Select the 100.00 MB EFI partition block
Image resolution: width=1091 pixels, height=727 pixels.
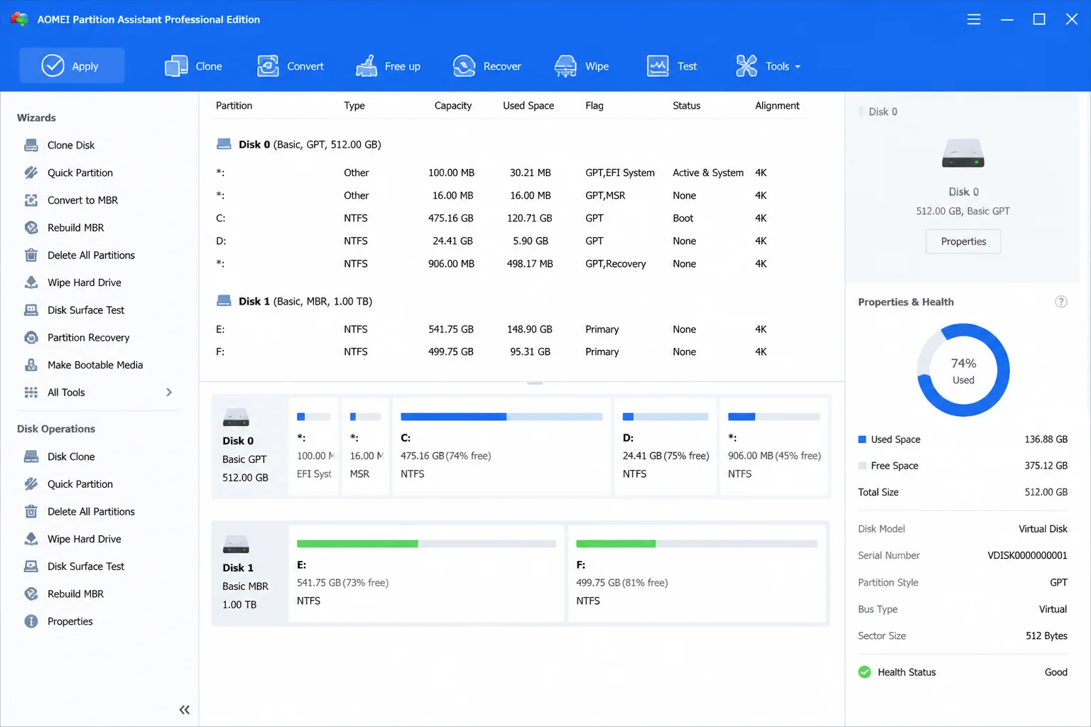pos(314,447)
